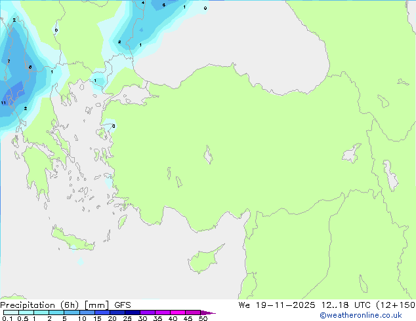Click the over-50 mm legend arrow tip

click(x=208, y=312)
